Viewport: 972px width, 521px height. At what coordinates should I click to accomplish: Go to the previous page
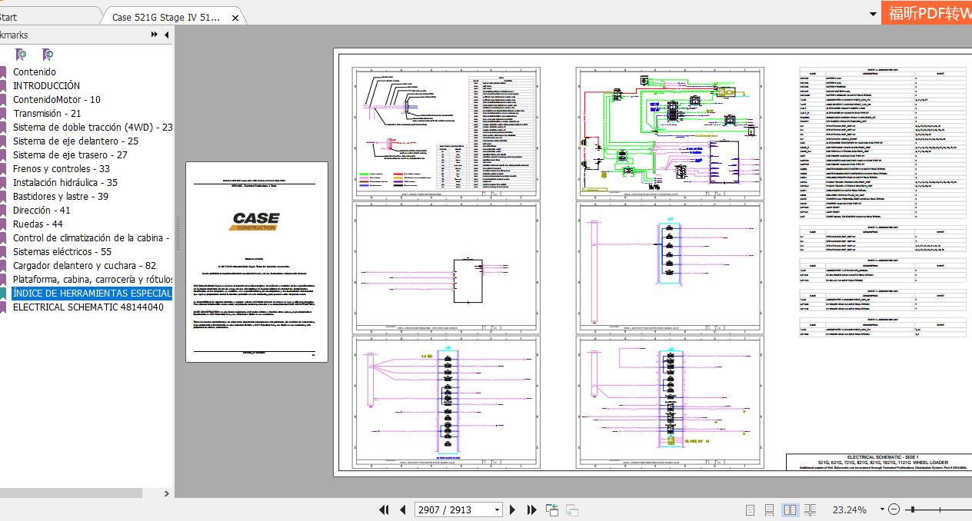402,509
